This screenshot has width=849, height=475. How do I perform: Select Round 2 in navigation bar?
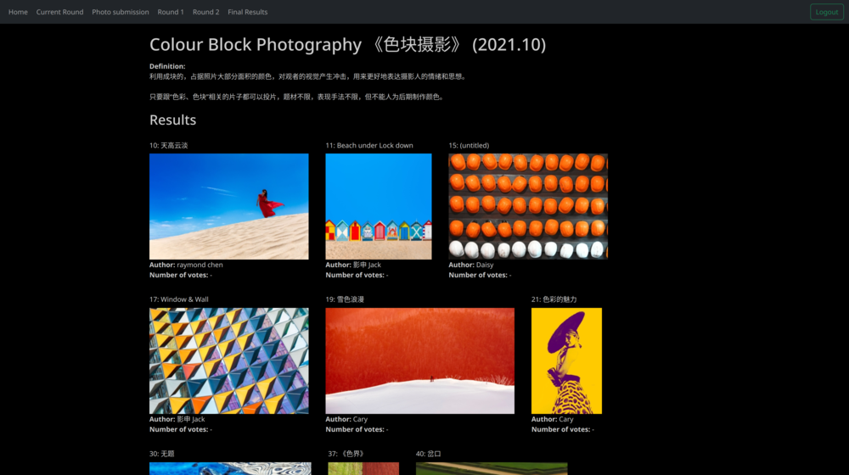click(x=205, y=12)
